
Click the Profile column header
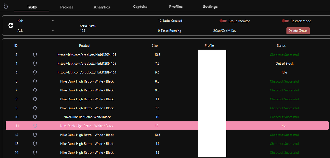(x=209, y=46)
